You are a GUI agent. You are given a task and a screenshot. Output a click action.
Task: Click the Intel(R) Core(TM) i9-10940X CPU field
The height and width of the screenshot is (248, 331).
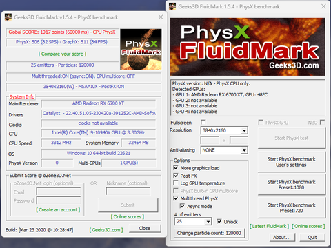(x=99, y=133)
